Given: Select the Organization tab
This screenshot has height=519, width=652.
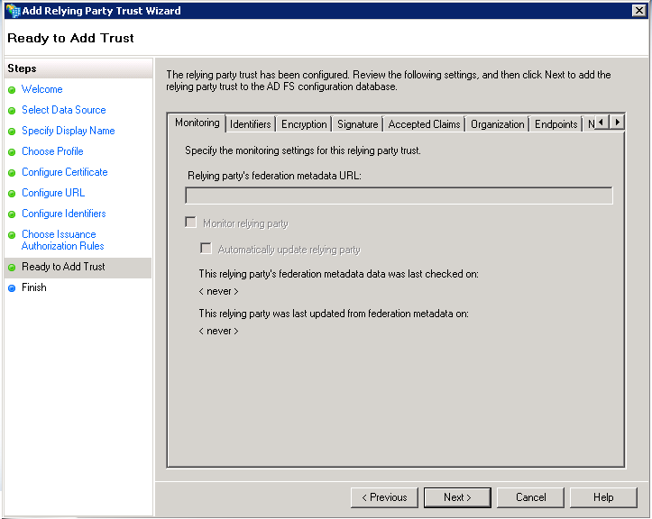Looking at the screenshot, I should coord(497,124).
